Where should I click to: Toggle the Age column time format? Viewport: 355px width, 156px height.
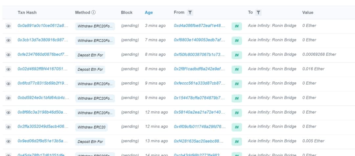tap(149, 13)
